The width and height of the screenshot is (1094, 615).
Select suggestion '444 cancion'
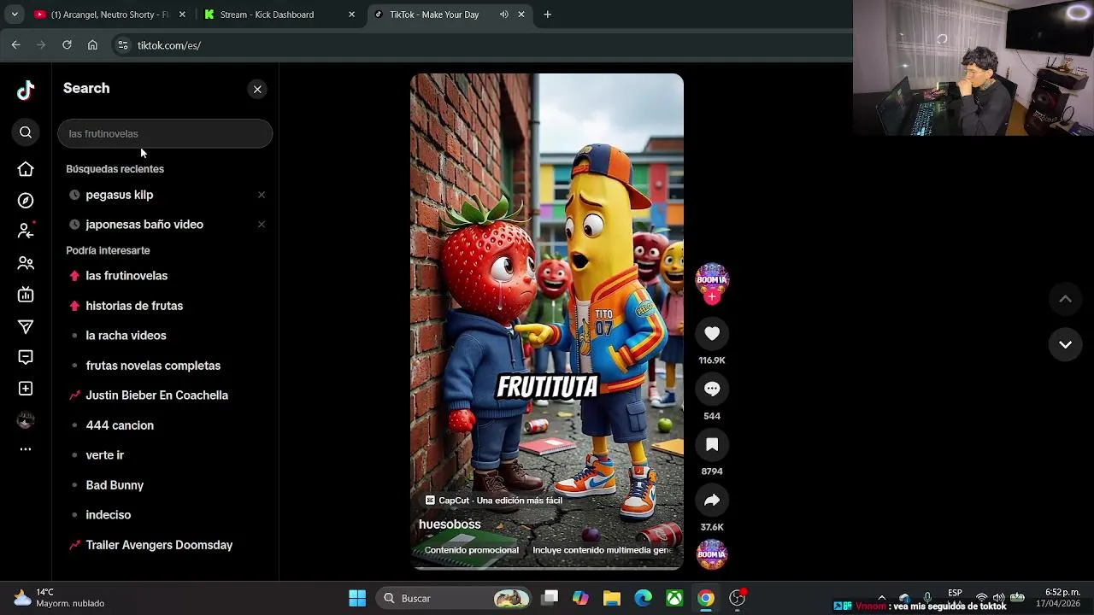[x=120, y=425]
